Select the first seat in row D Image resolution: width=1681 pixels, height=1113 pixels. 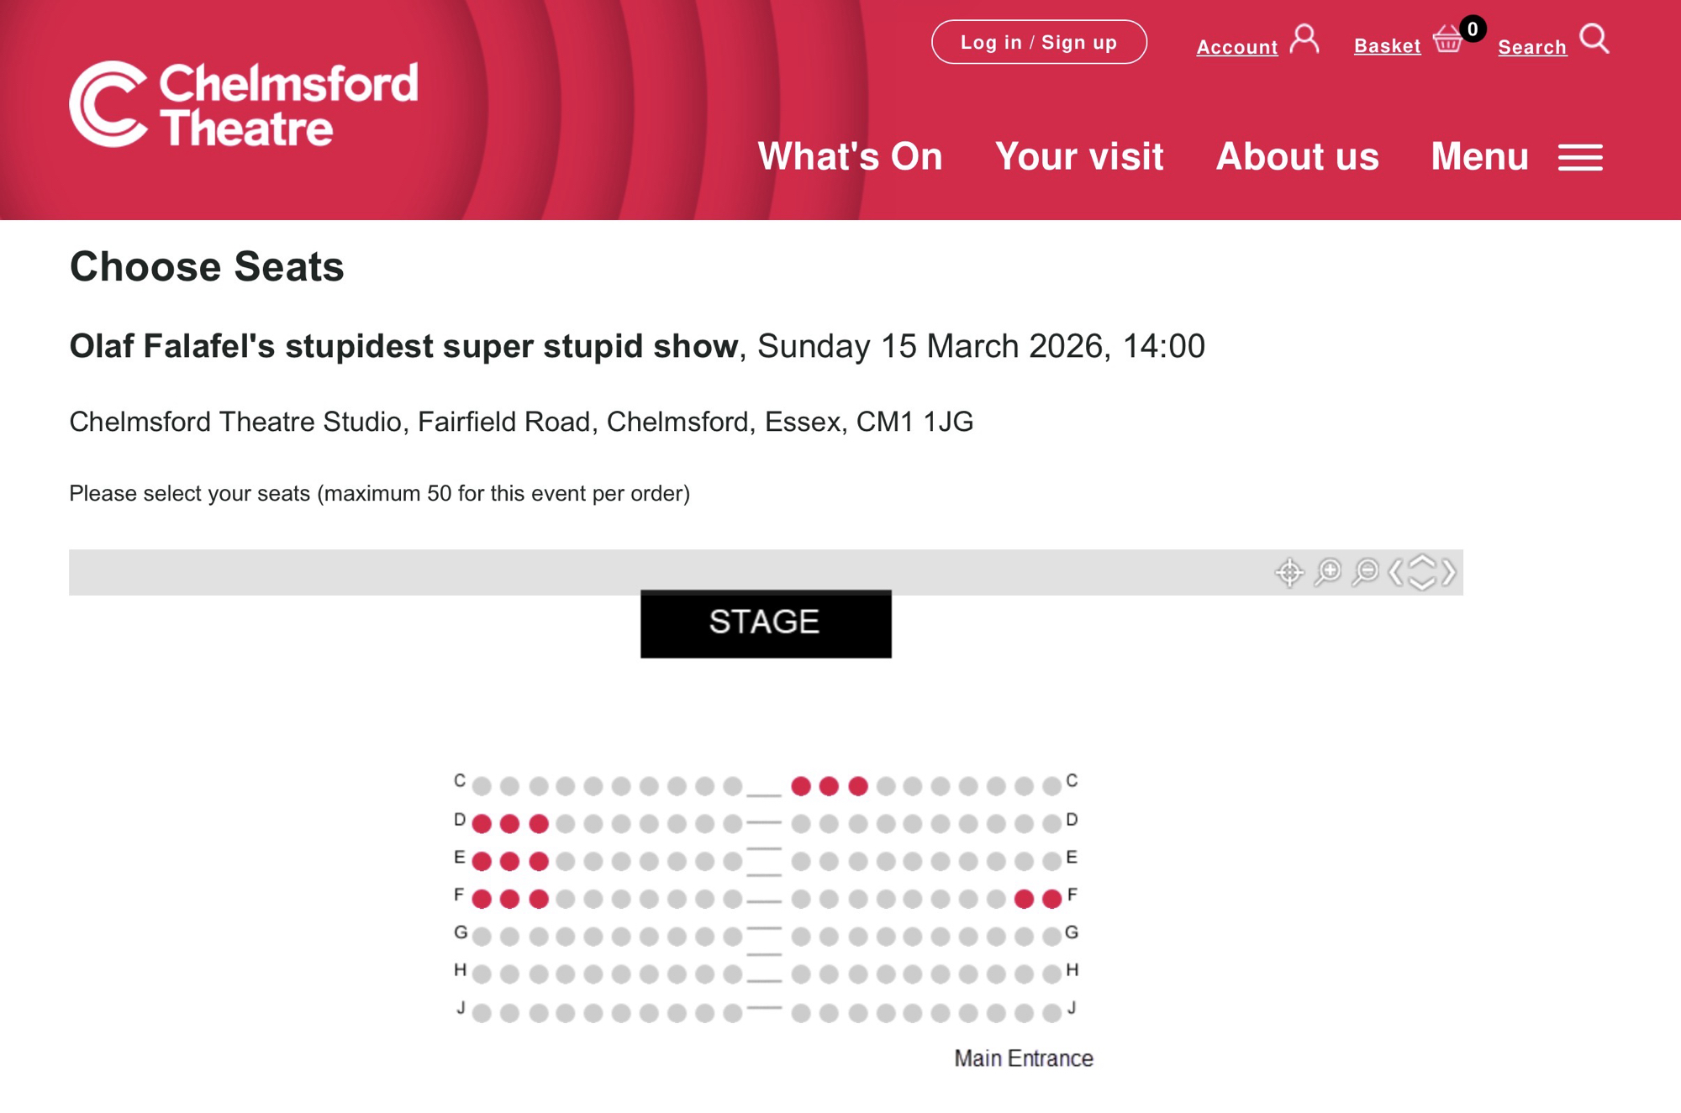pyautogui.click(x=482, y=824)
